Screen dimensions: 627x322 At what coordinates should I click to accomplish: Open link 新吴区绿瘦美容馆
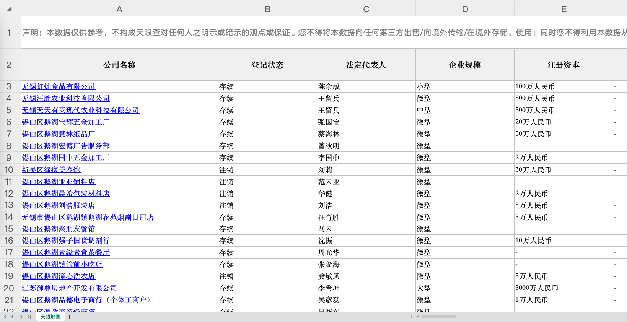[x=51, y=170]
